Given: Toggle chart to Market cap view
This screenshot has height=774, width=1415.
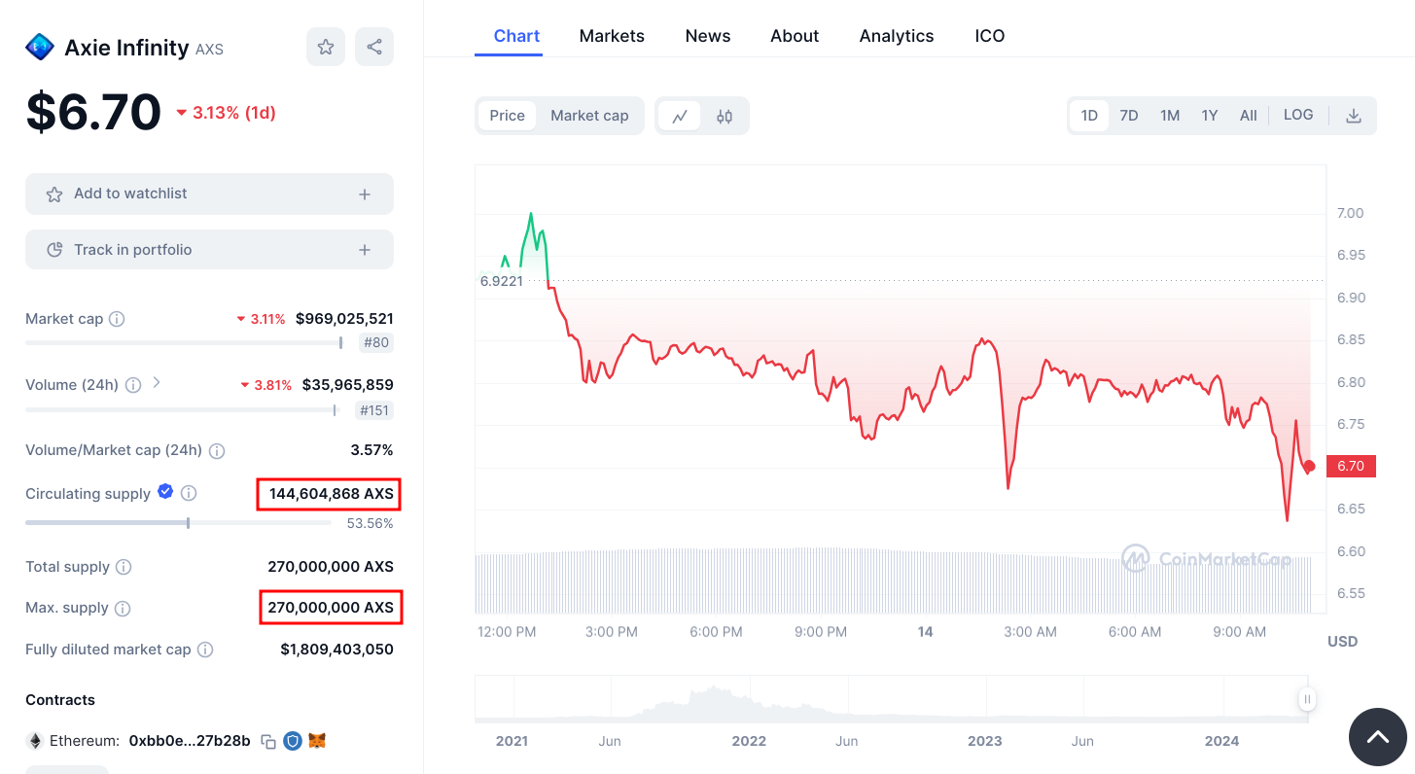Looking at the screenshot, I should point(589,115).
